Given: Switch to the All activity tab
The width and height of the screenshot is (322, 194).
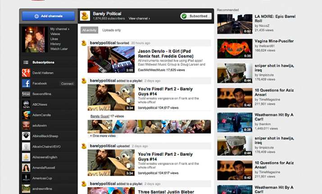Looking at the screenshot, I should pyautogui.click(x=89, y=30).
